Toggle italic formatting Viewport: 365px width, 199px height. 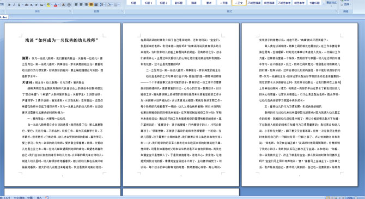pos(14,5)
